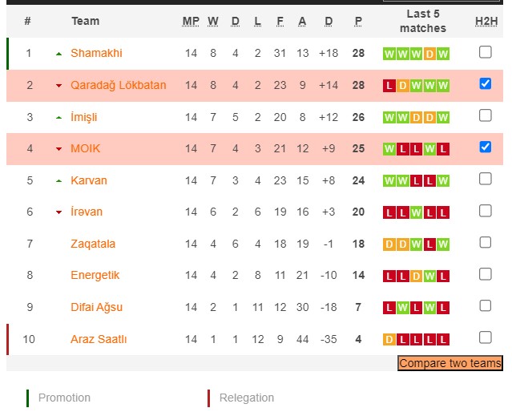Uncheck the H2H checkbox for Qaradağ Lökbatan

pyautogui.click(x=485, y=83)
